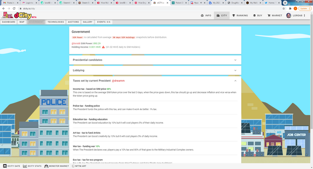Open DCITY STATS in the footer
The height and width of the screenshot is (169, 313).
pyautogui.click(x=32, y=166)
